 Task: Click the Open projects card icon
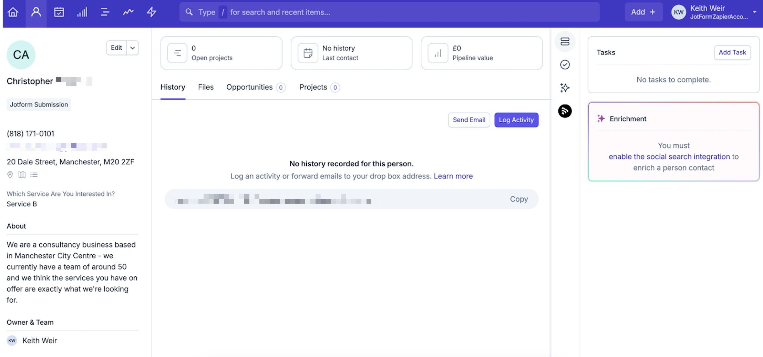click(x=177, y=53)
